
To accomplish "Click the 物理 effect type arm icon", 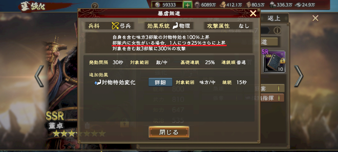I will click(175, 26).
